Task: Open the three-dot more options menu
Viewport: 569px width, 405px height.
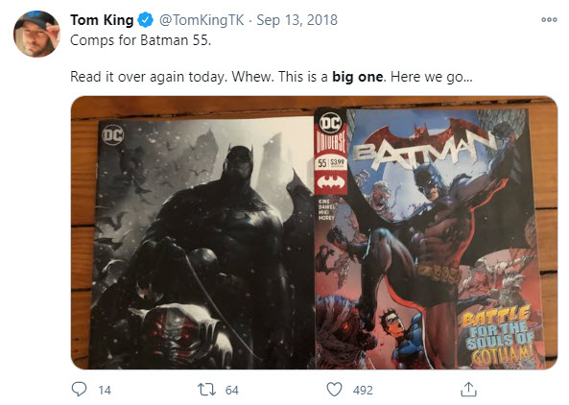Action: coord(549,19)
